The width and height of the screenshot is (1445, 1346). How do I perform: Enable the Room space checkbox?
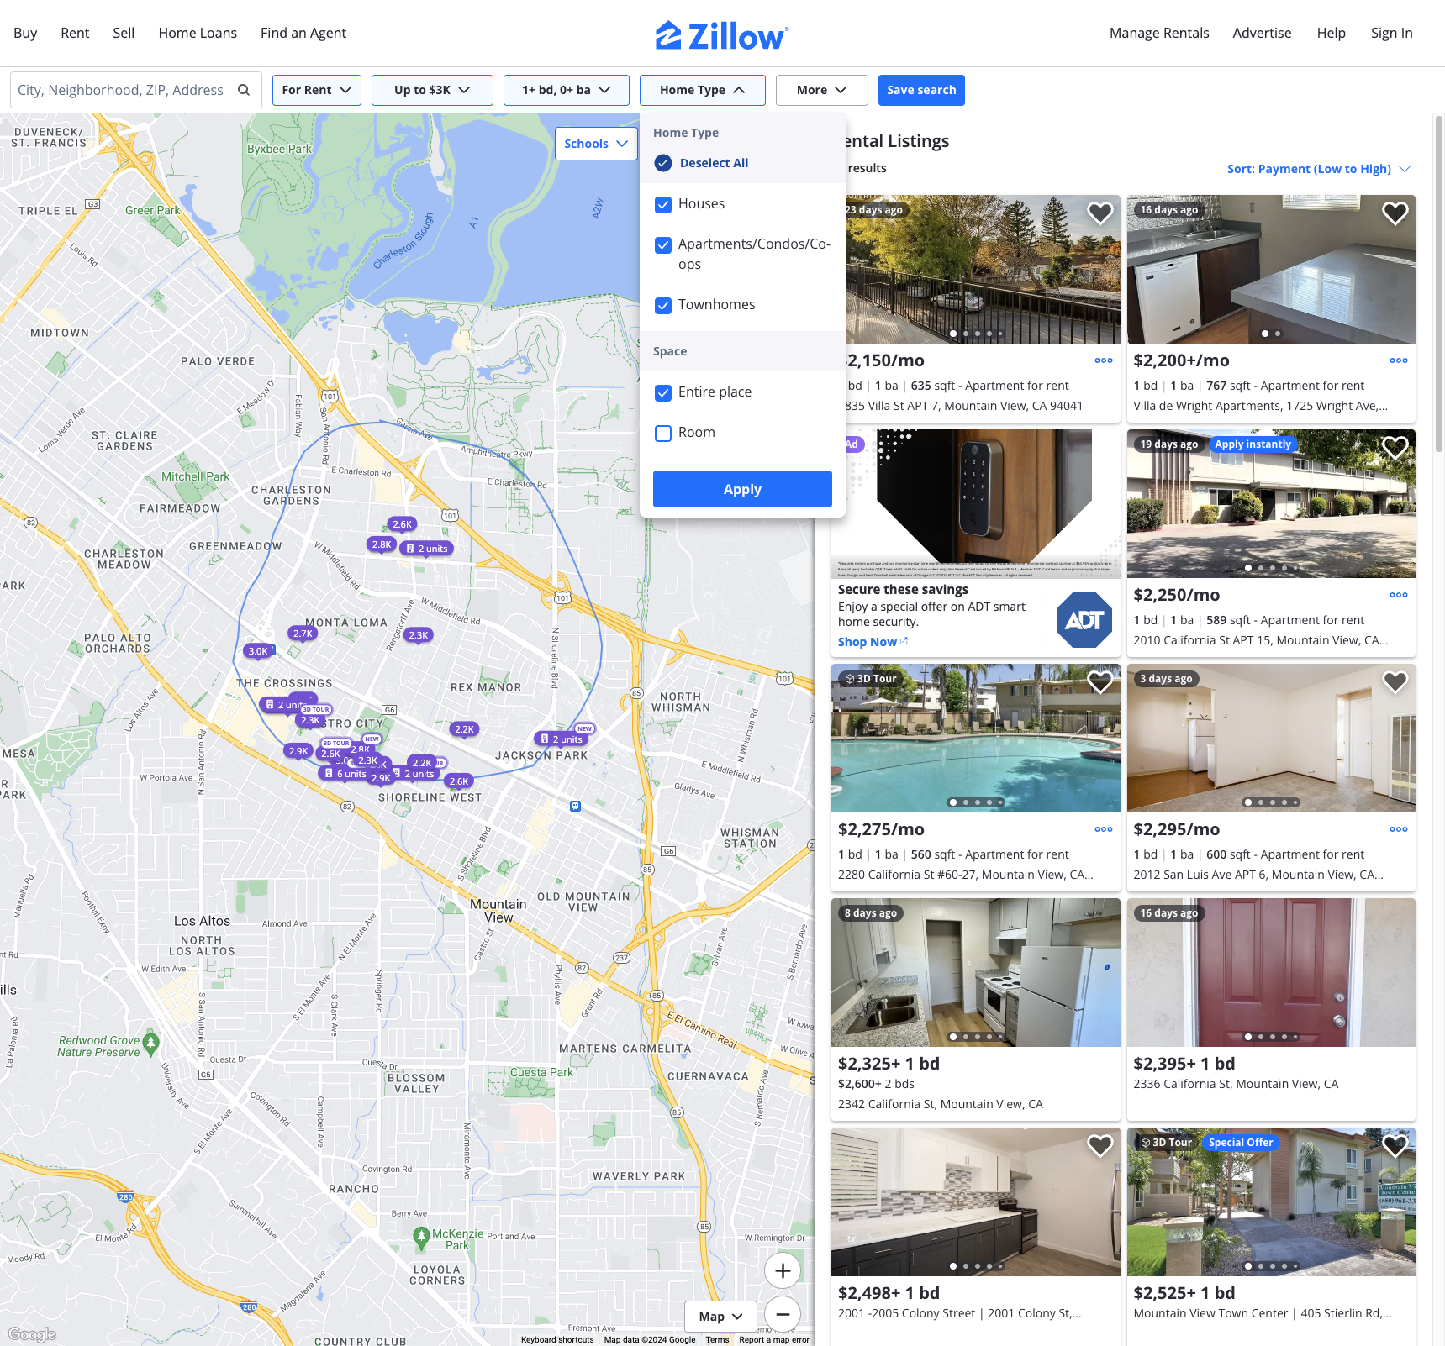pyautogui.click(x=663, y=433)
